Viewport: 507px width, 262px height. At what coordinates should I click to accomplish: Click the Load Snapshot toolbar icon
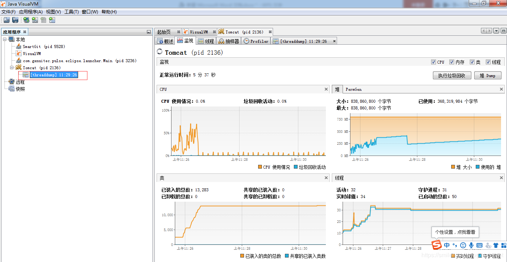7,20
